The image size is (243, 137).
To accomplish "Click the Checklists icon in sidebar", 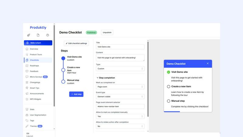I will pyautogui.click(x=27, y=60).
